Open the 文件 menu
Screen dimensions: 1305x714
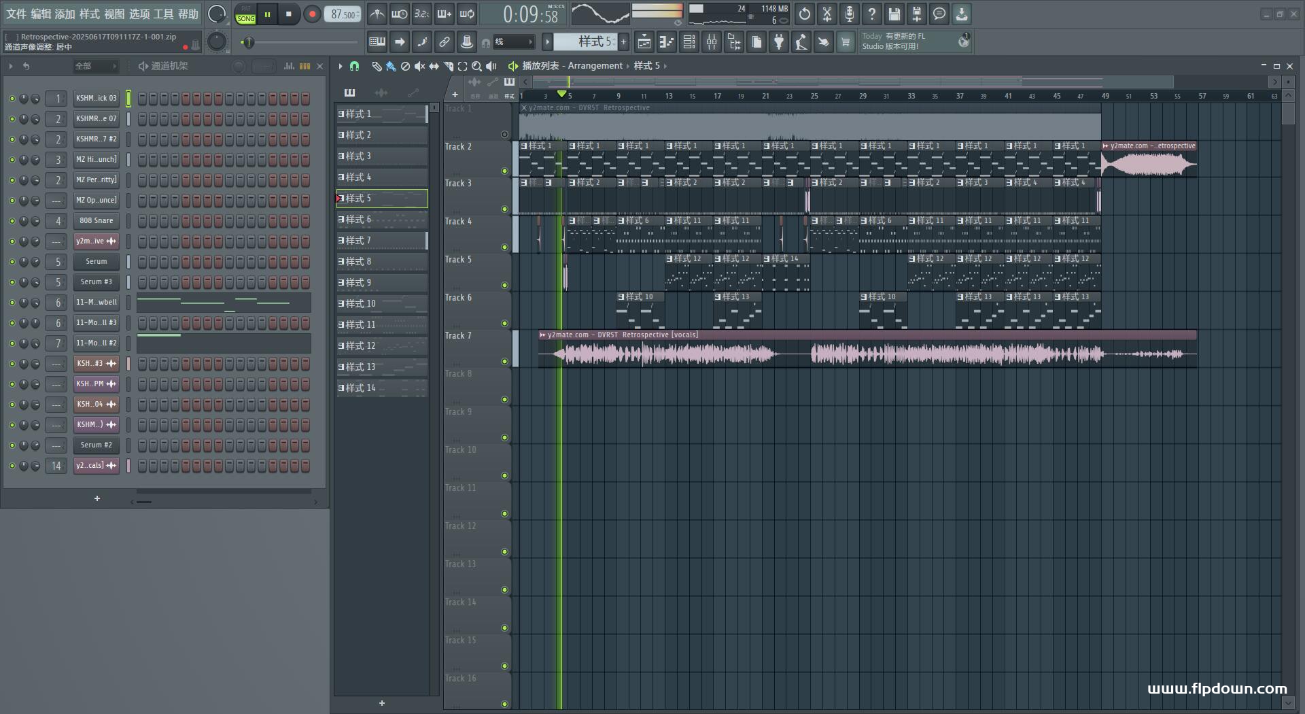(x=16, y=14)
